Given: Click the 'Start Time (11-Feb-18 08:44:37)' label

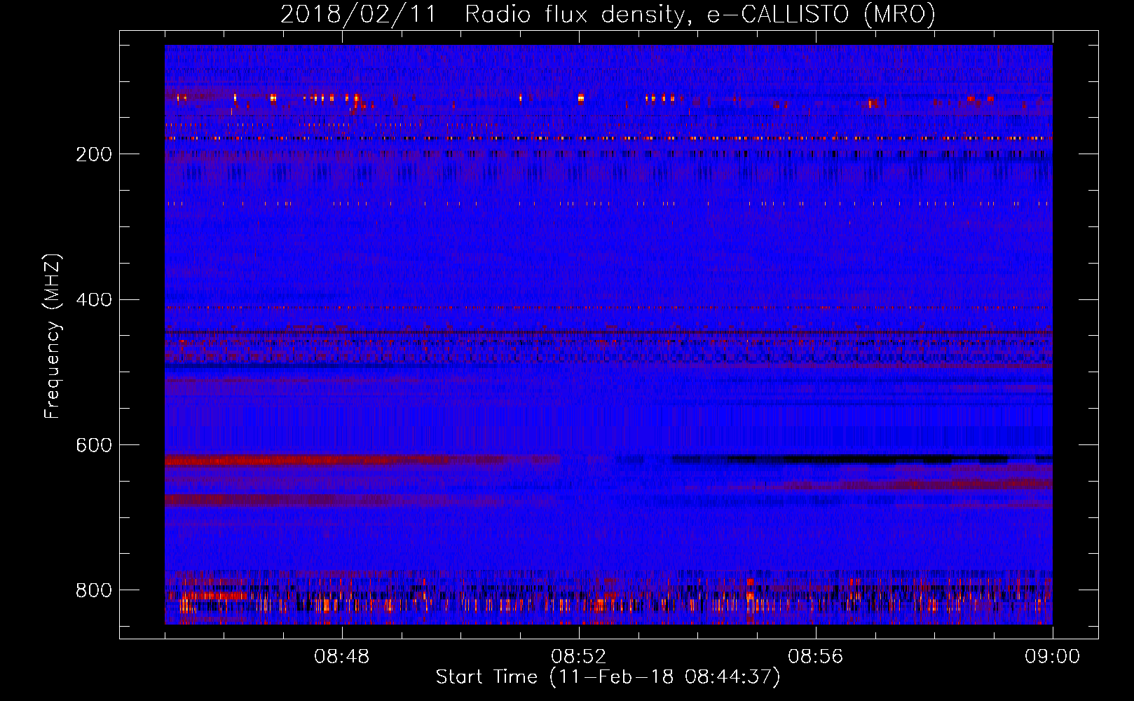Looking at the screenshot, I should 608,677.
